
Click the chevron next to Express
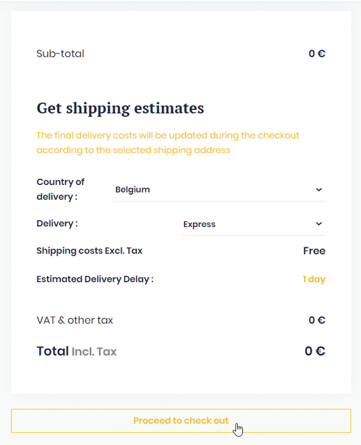click(x=319, y=224)
